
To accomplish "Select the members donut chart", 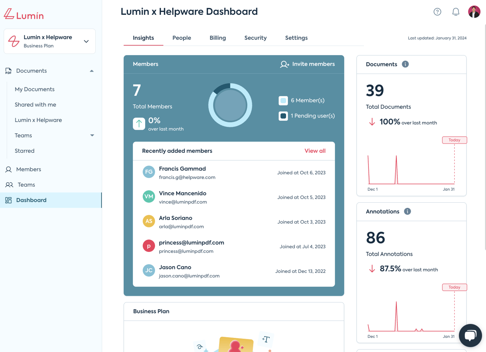I will 230,105.
